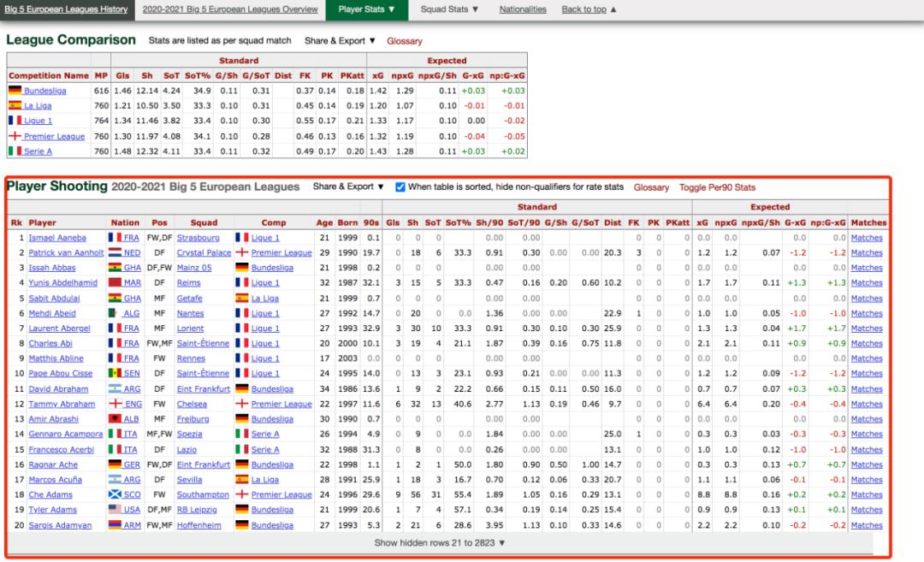Go to the Nationalities section
The height and width of the screenshot is (562, 924).
click(x=523, y=9)
